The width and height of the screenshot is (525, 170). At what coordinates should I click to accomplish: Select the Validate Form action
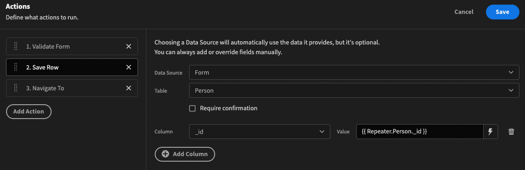click(72, 46)
